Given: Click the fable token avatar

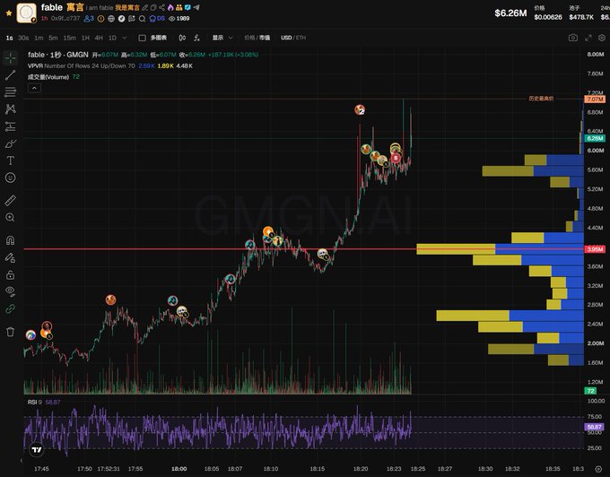Looking at the screenshot, I should coord(26,13).
